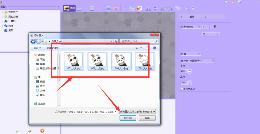This screenshot has height=134, width=260.
Task: Click the notepad icon in the title bar
Action: click(226, 2)
